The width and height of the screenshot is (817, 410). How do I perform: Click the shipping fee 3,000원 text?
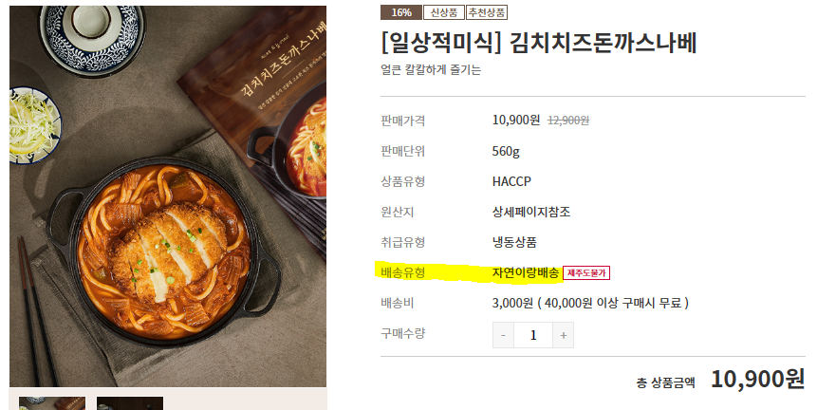point(512,303)
